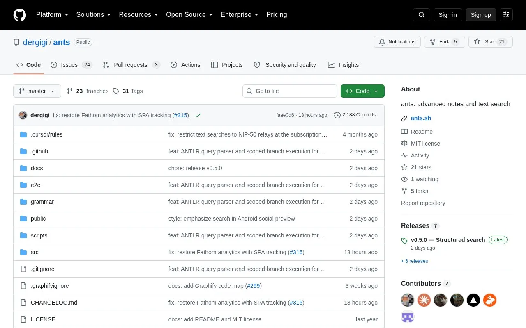View passing checks green checkmark
The width and height of the screenshot is (526, 328).
[198, 115]
